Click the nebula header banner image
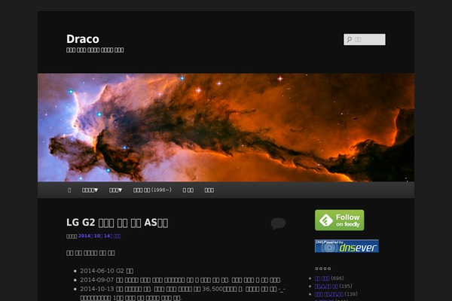Screen dimensions: 452x301 [226, 127]
